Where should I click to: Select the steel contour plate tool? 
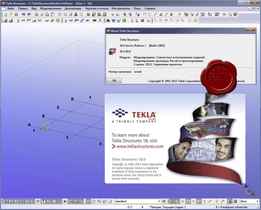pos(87,20)
